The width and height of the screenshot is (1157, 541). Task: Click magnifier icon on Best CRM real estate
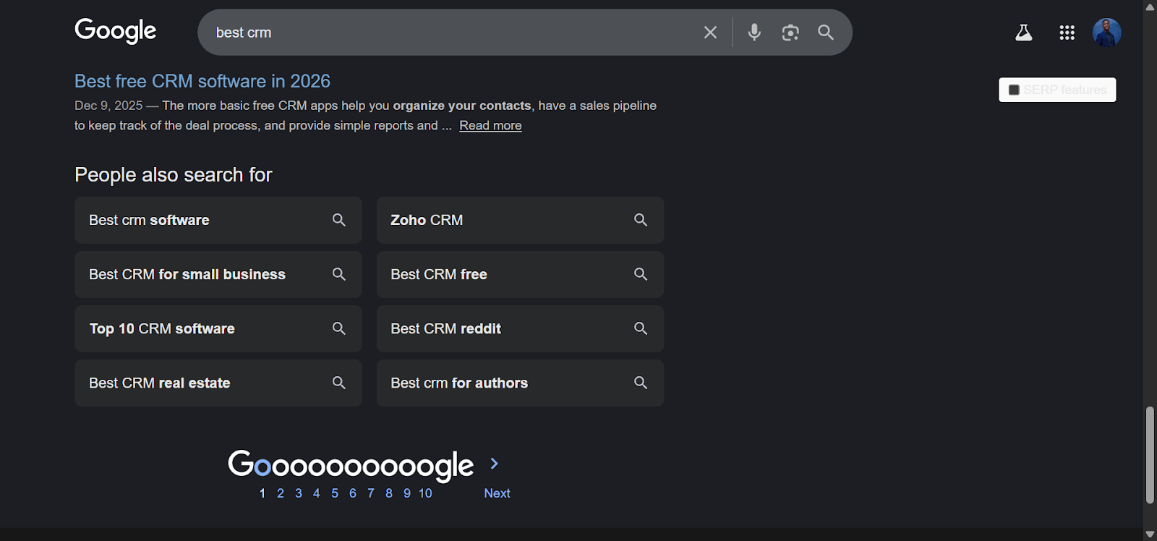338,383
